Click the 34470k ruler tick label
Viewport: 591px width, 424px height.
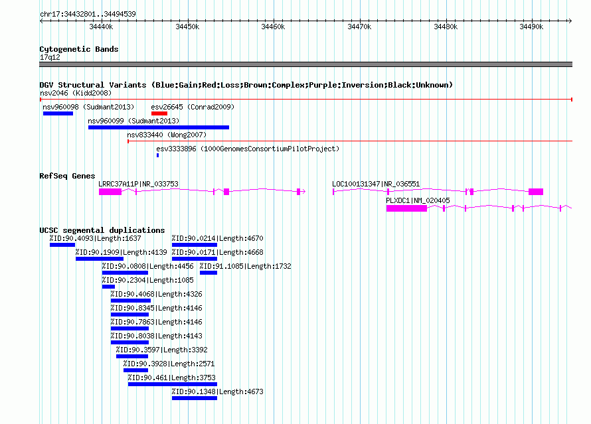click(359, 27)
